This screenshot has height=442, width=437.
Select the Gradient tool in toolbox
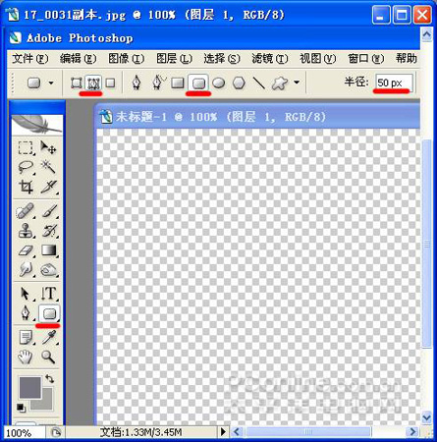48,250
